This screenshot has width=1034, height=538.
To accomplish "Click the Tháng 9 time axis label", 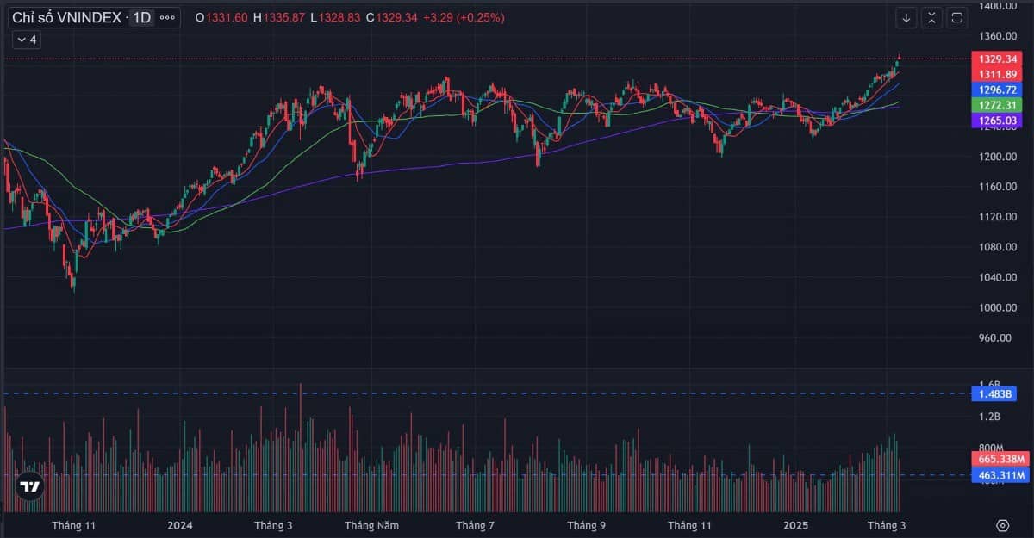I will point(587,525).
